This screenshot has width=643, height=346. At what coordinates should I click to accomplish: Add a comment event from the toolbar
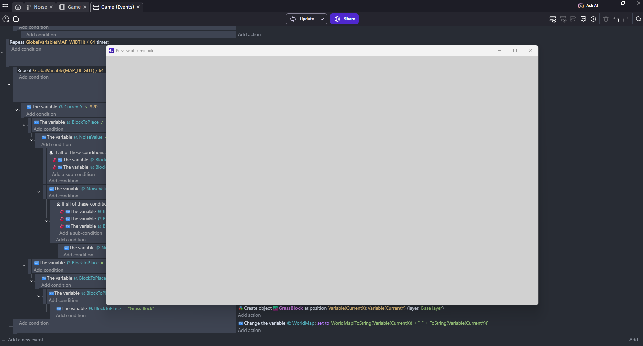click(x=583, y=19)
